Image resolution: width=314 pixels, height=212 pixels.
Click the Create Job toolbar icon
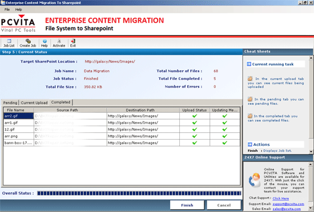pyautogui.click(x=28, y=43)
